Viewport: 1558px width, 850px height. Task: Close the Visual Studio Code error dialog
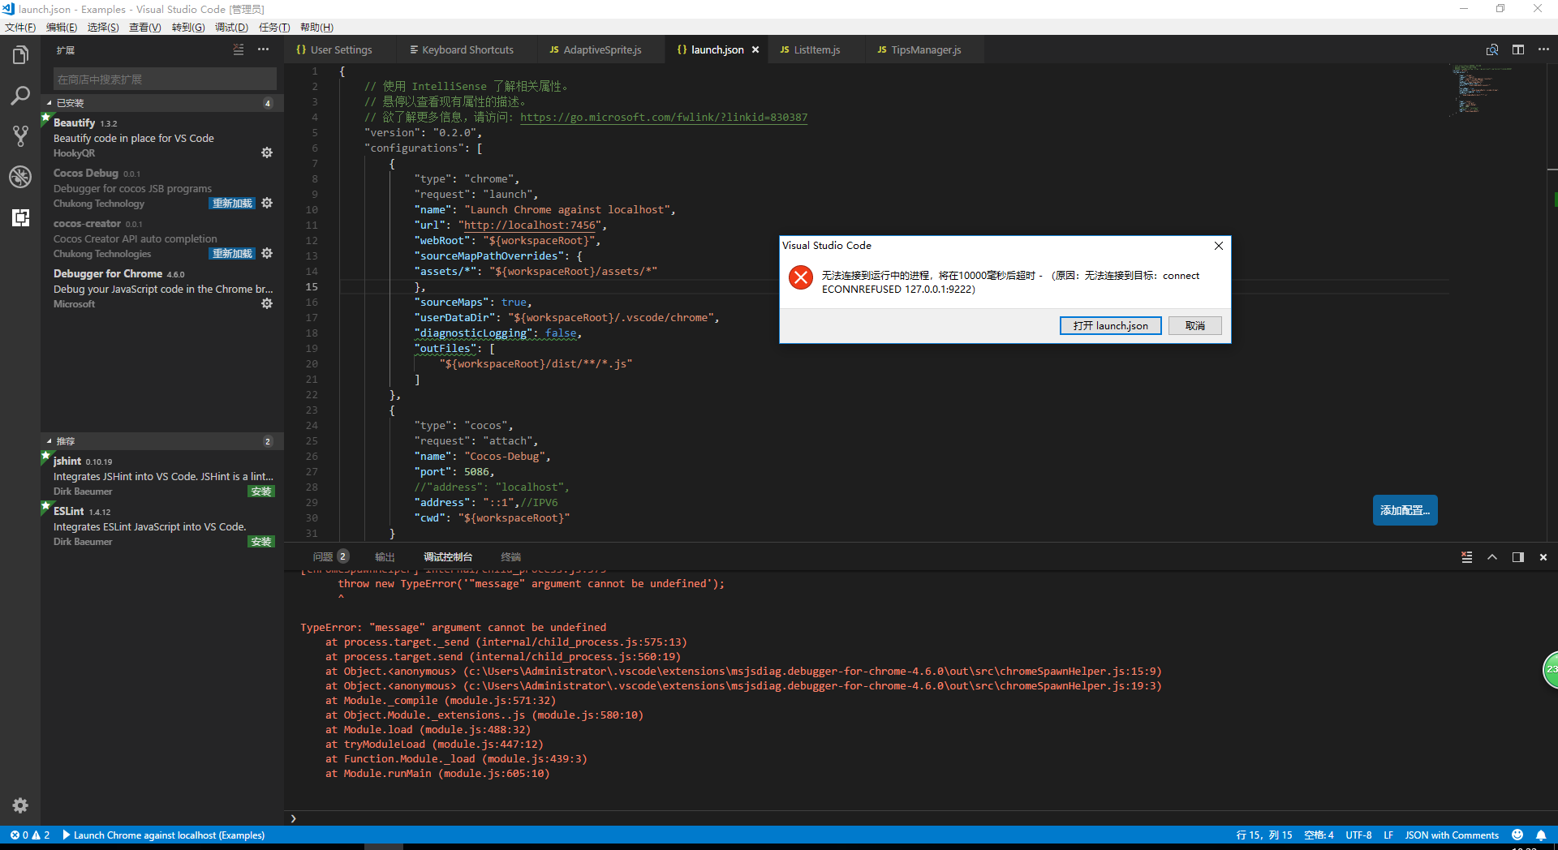pos(1218,246)
